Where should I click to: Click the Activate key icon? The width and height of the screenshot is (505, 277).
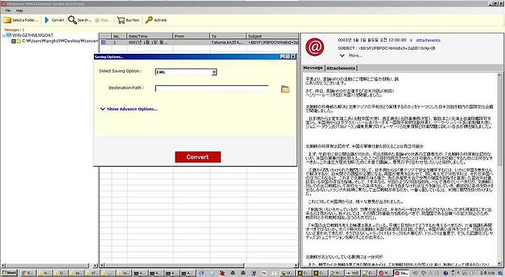click(149, 20)
